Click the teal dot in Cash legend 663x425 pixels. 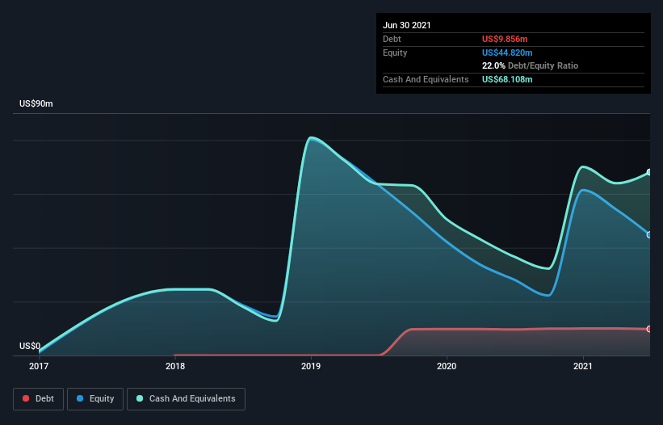tap(140, 398)
